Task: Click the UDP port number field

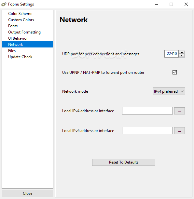Action: [x=172, y=54]
